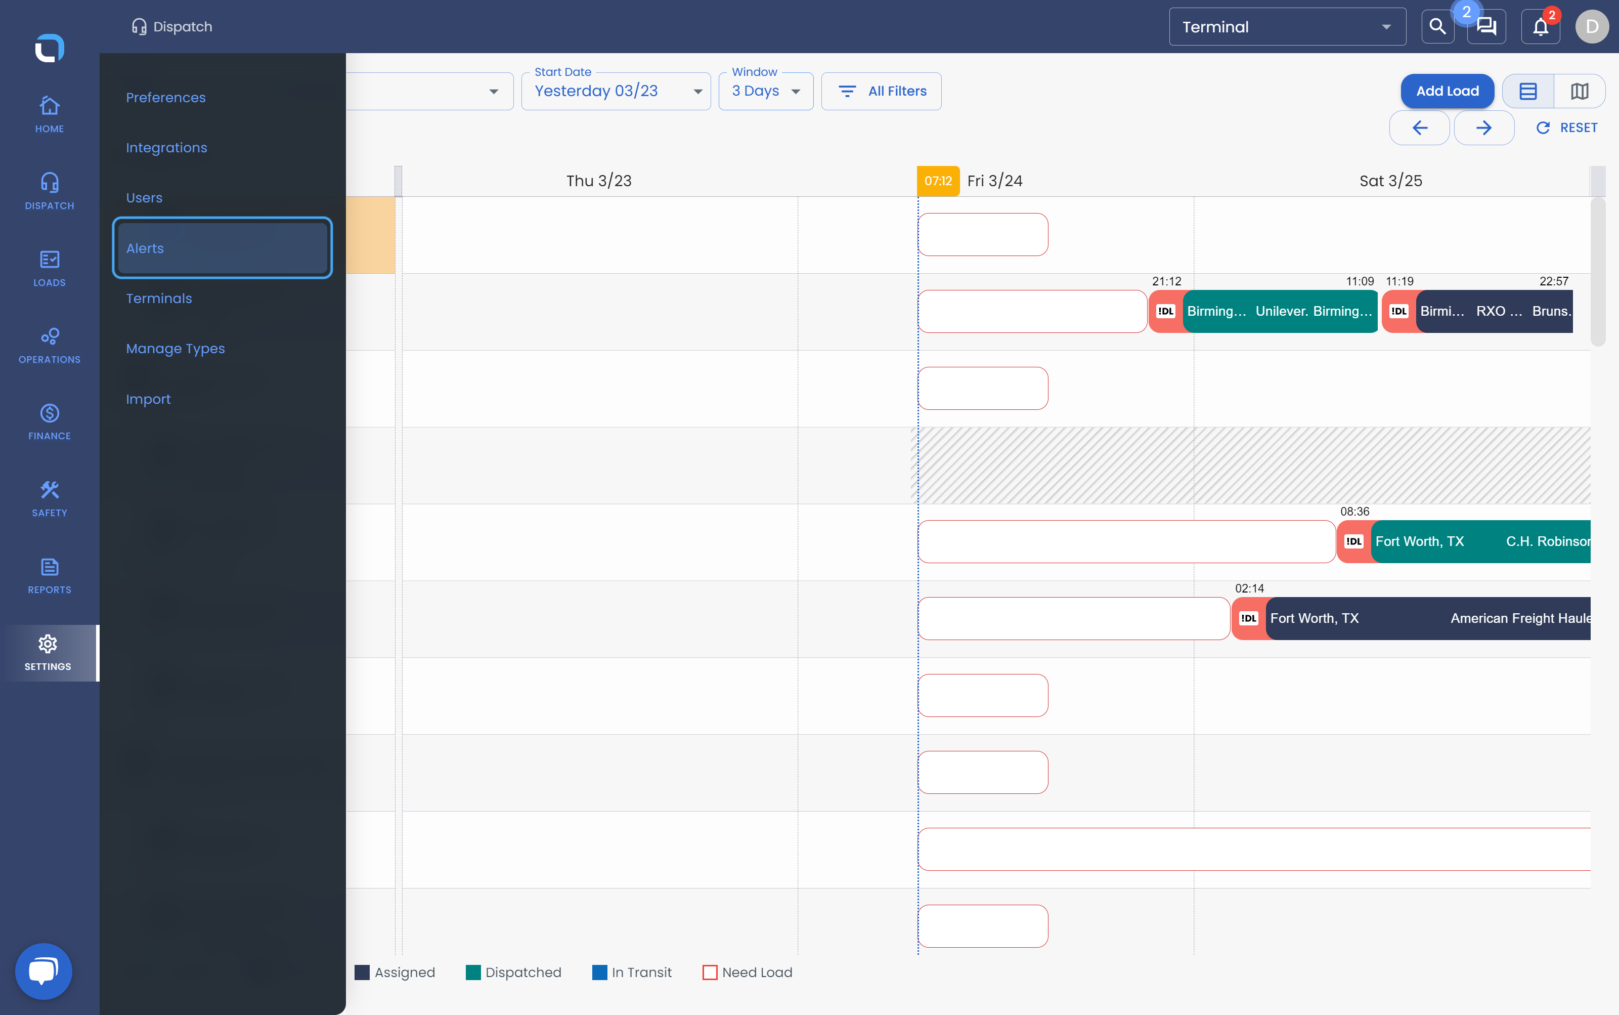1619x1015 pixels.
Task: Click the In Transit legend swatch
Action: pyautogui.click(x=599, y=972)
